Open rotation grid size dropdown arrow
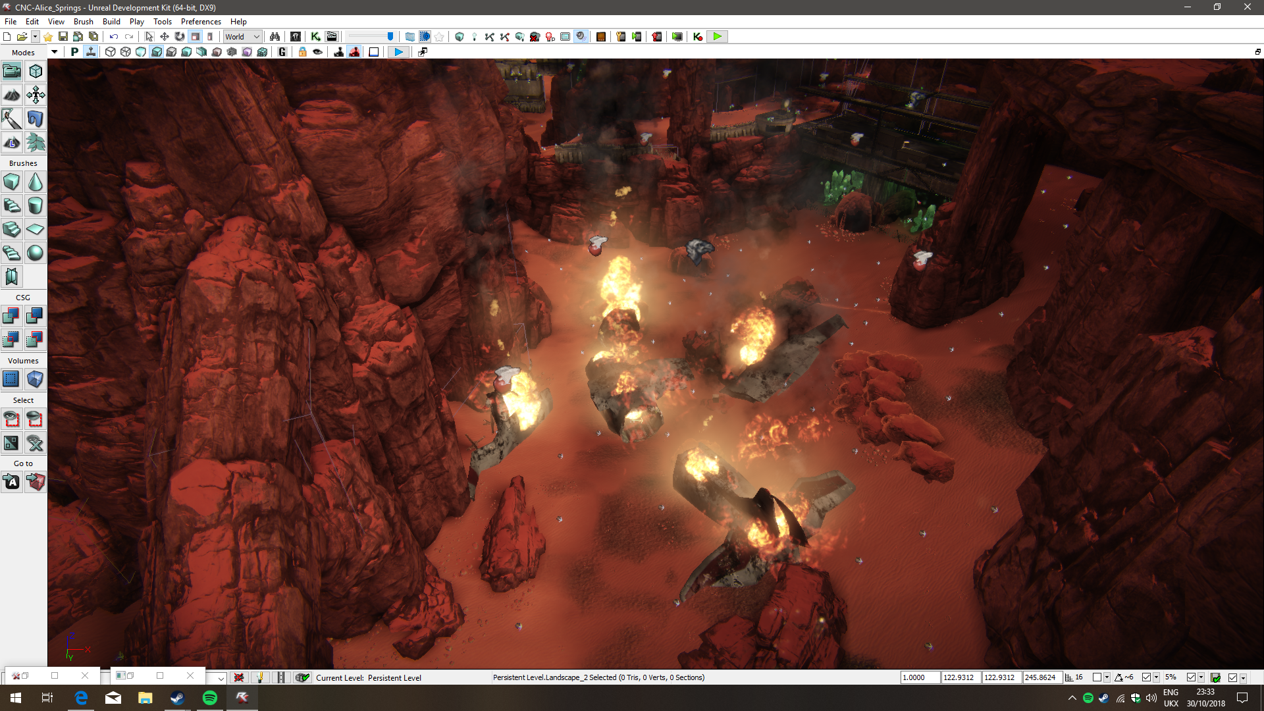The width and height of the screenshot is (1264, 711). (x=1157, y=677)
